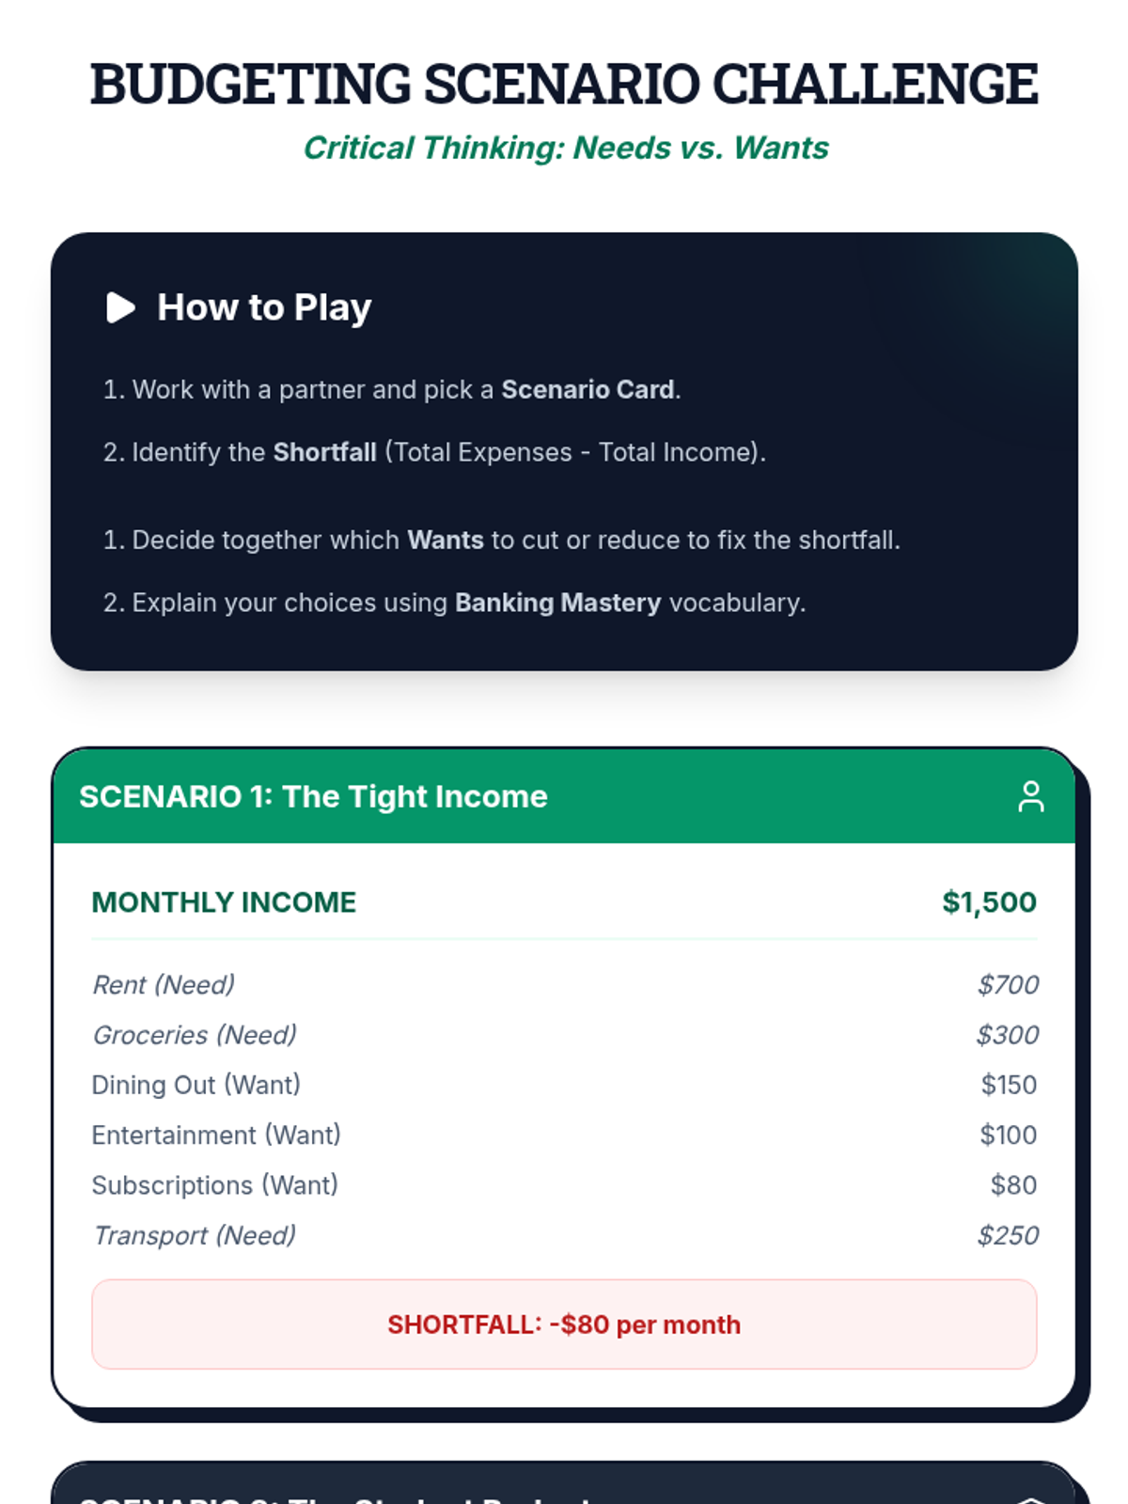The height and width of the screenshot is (1504, 1128).
Task: Click the icon in Scenario 2 header
Action: [1031, 1498]
